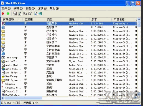The width and height of the screenshot is (143, 106).
Task: Open the 选项(O) menu
Action: coord(42,8)
